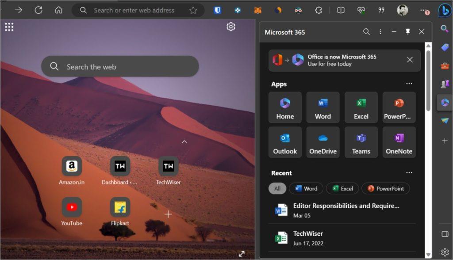The height and width of the screenshot is (260, 453).
Task: Open the MetaMask fox extension
Action: pyautogui.click(x=258, y=11)
